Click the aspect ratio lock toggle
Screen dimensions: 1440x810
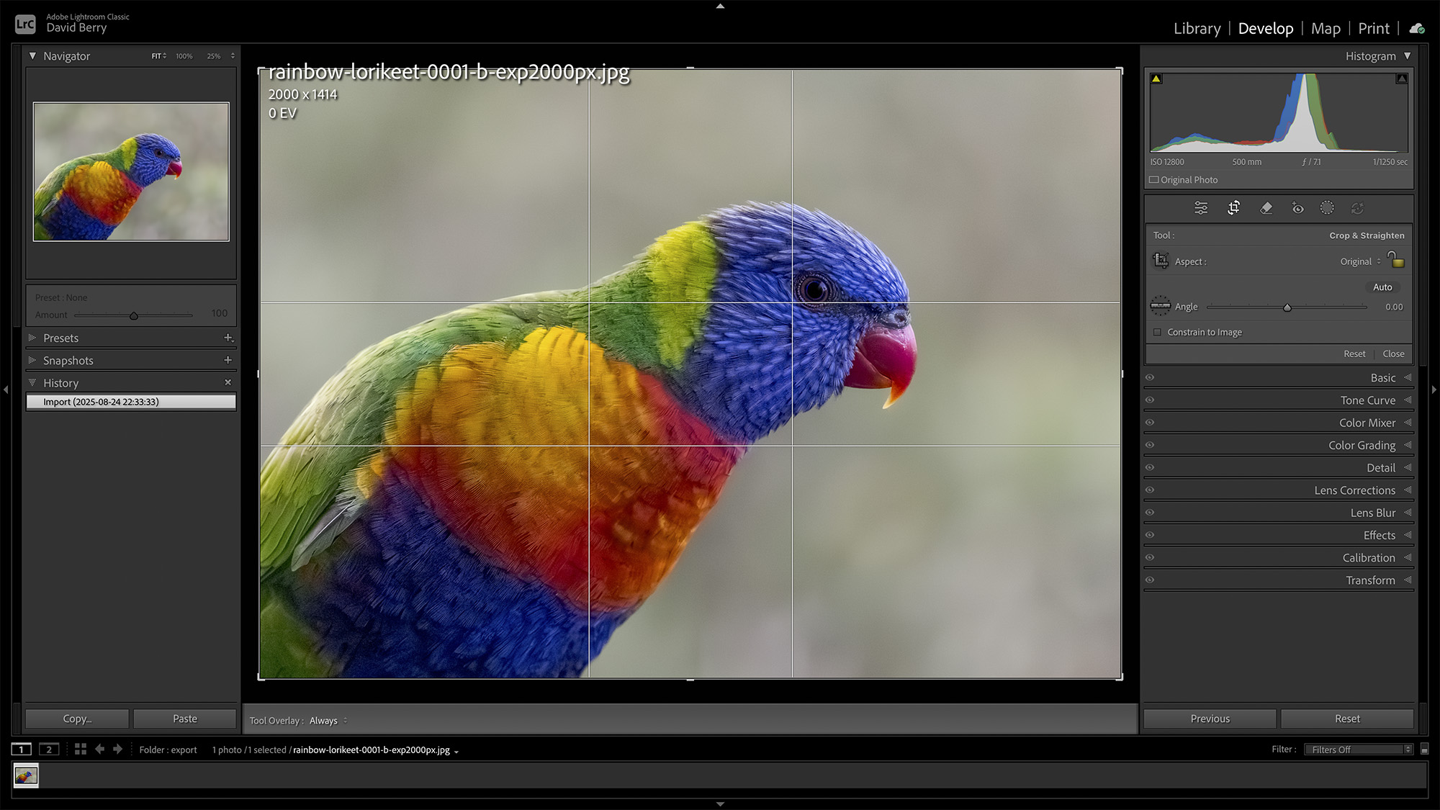(1395, 260)
